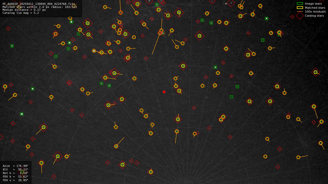This screenshot has height=184, width=328.
Task: Click the 'FOV v = 29.95°' readout
Action: (15, 180)
